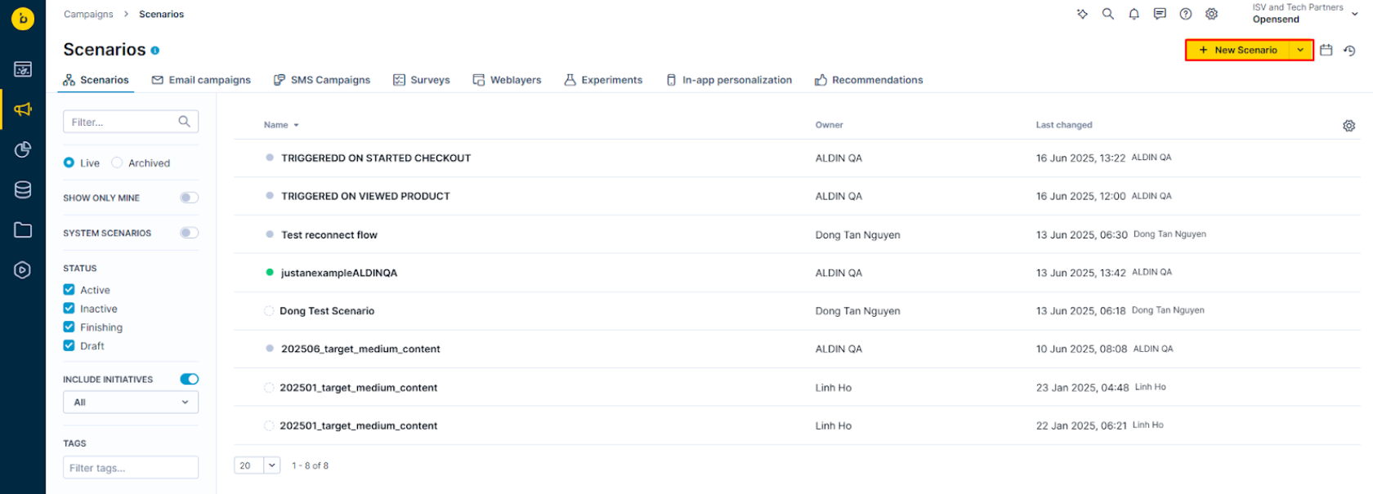The image size is (1373, 494).
Task: Select the Archived radio button
Action: click(x=117, y=162)
